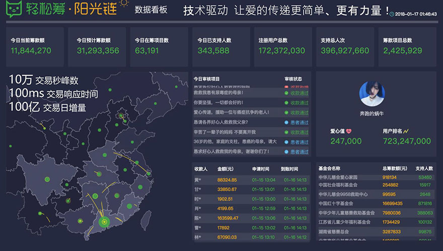Click the sun icon beside 阳光链
The width and height of the screenshot is (443, 251).
coord(124,3)
